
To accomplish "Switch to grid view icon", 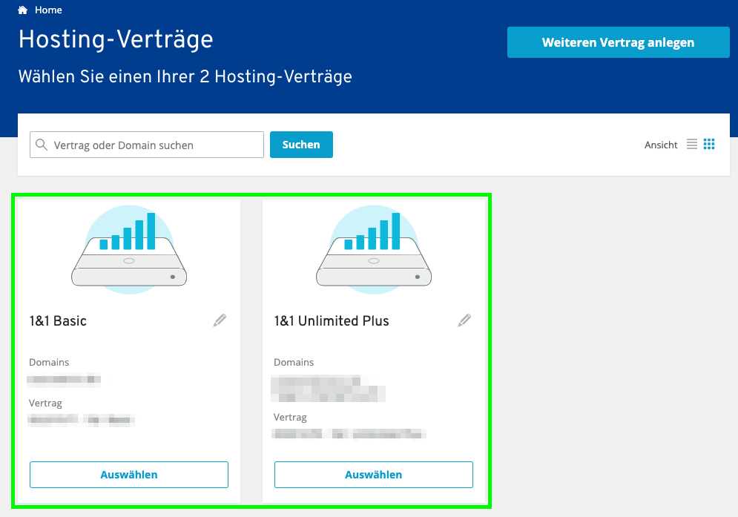I will pyautogui.click(x=709, y=144).
